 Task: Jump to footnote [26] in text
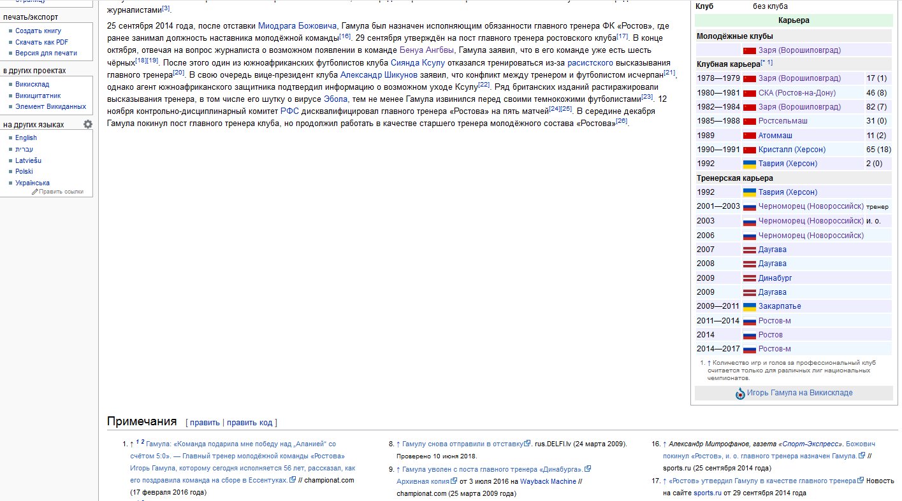tap(622, 120)
